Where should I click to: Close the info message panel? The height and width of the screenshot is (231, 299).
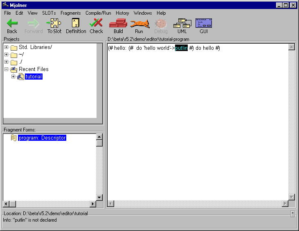292,213
